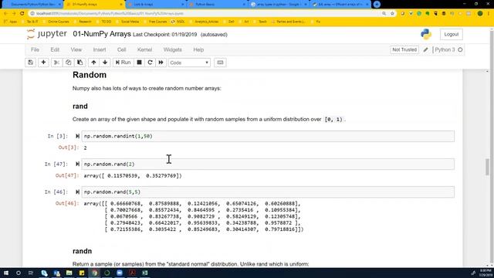The height and width of the screenshot is (278, 494).
Task: Copy selected cells icon
Action: (x=69, y=63)
